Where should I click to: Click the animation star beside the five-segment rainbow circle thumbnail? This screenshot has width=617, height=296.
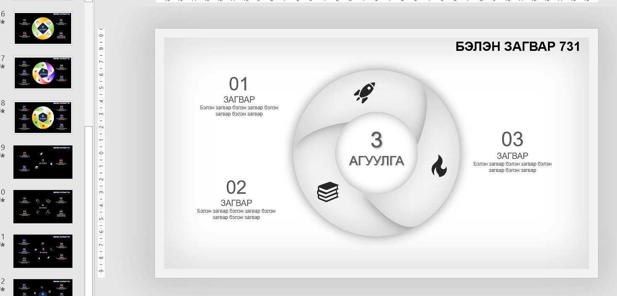click(x=3, y=66)
